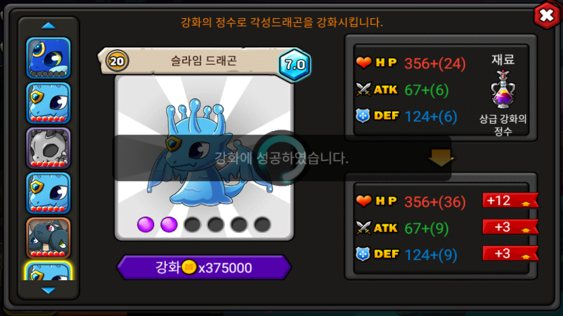The height and width of the screenshot is (316, 563).
Task: Click the 7.0 hexagon grade badge
Action: pyautogui.click(x=294, y=65)
